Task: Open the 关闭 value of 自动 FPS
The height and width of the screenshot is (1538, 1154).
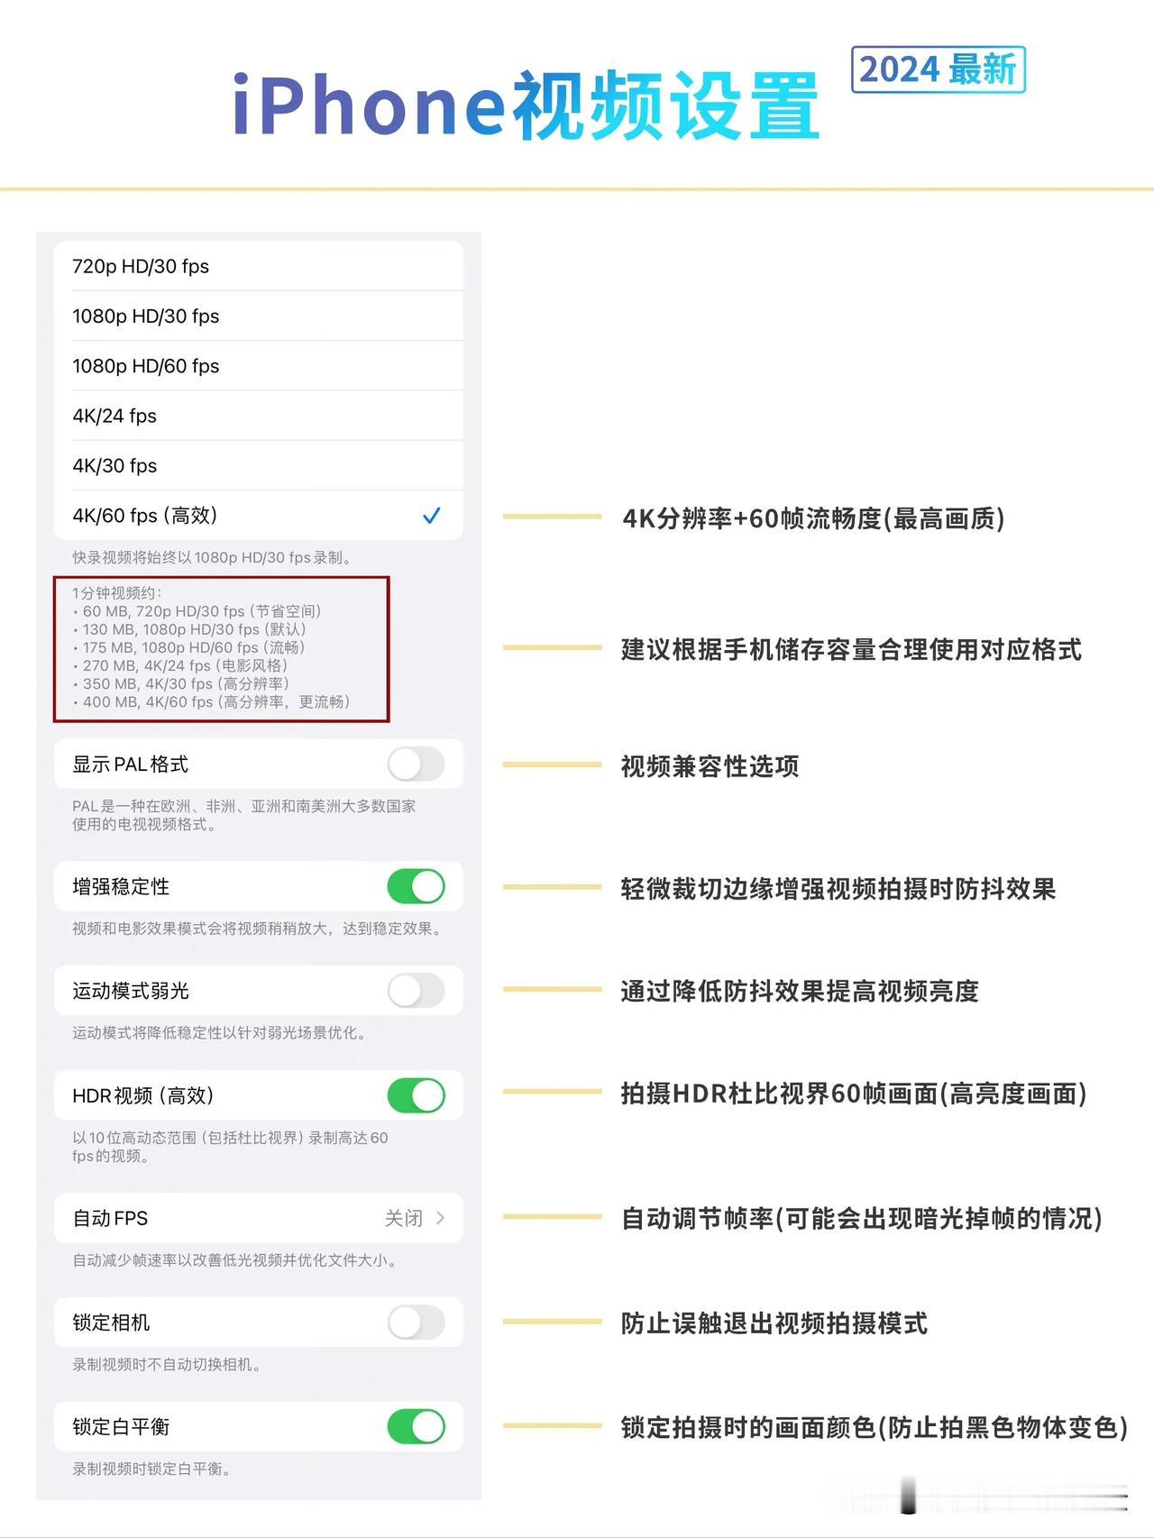Action: pyautogui.click(x=403, y=1218)
